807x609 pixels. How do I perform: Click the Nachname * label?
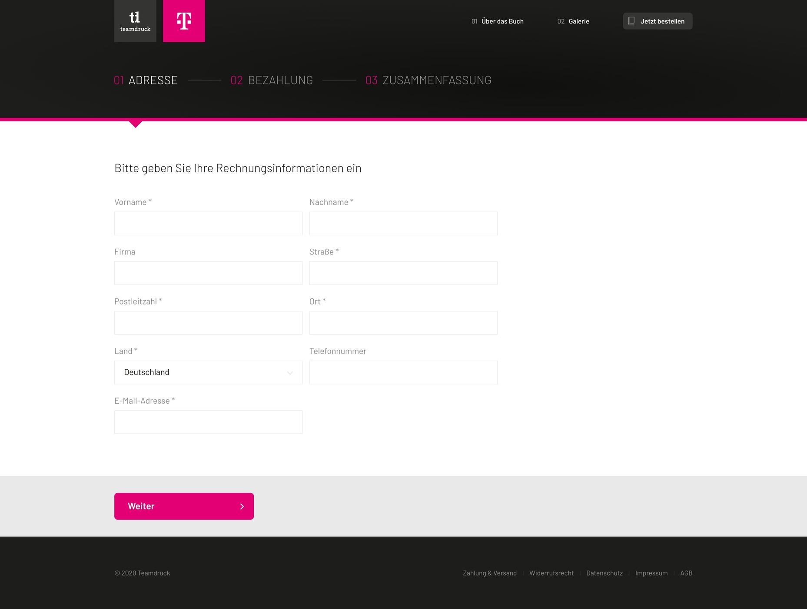332,202
